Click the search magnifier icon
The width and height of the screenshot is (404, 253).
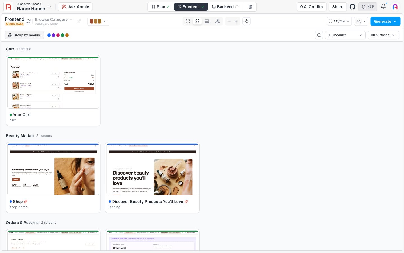point(319,35)
